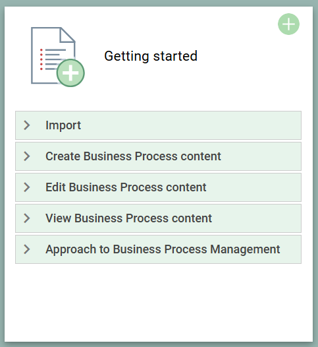Expand Import using its chevron arrow
Image resolution: width=318 pixels, height=347 pixels.
pyautogui.click(x=27, y=125)
